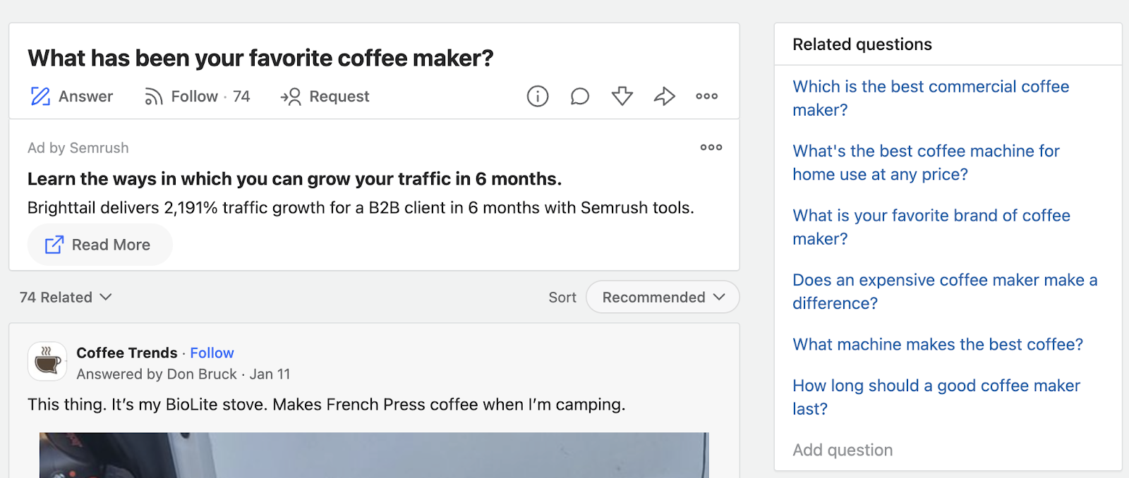The width and height of the screenshot is (1129, 478).
Task: Open question info circle icon
Action: tap(538, 97)
